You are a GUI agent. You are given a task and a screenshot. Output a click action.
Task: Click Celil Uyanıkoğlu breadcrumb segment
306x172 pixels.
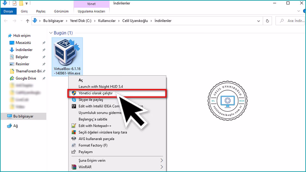(135, 21)
